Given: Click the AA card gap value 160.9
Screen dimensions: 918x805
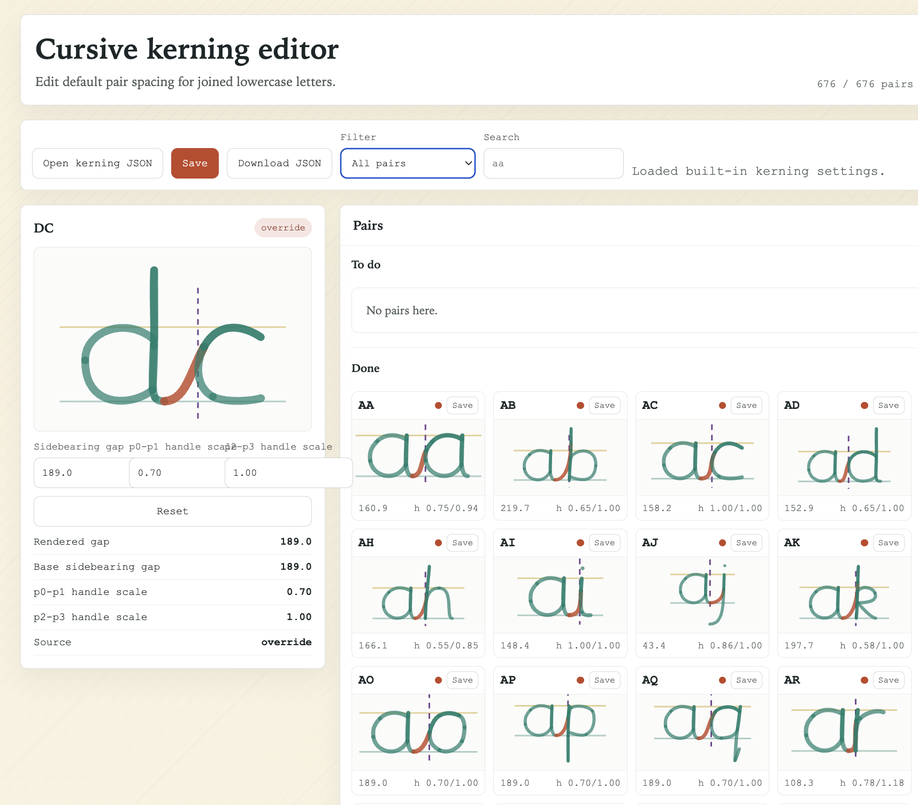Looking at the screenshot, I should pos(373,508).
